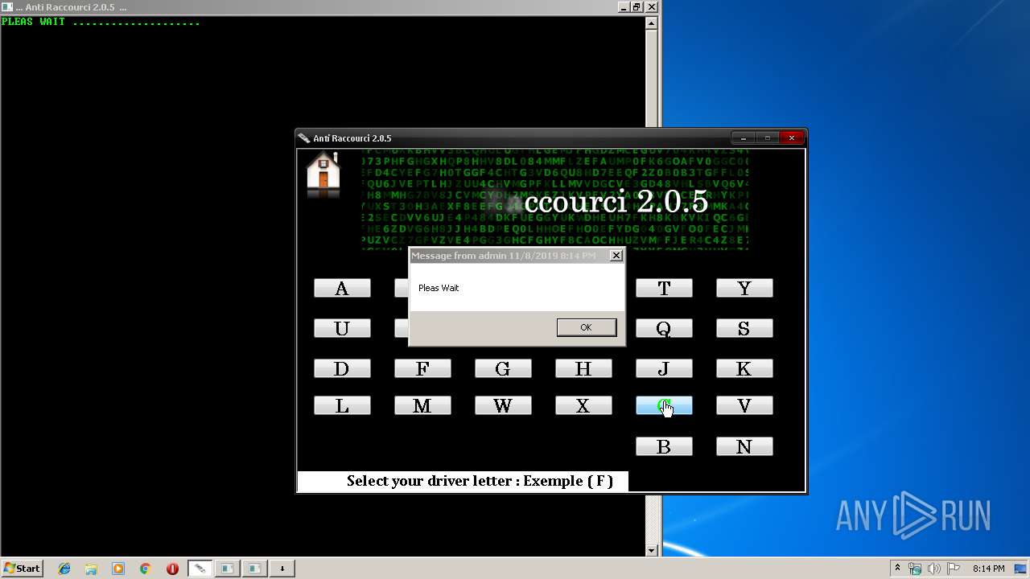Select drive letter B

(664, 446)
